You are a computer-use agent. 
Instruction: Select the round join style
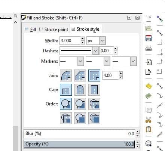tap(66, 75)
